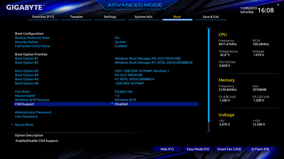Toggle CSM Support 'Disabled' value
The height and width of the screenshot is (159, 284).
[121, 104]
